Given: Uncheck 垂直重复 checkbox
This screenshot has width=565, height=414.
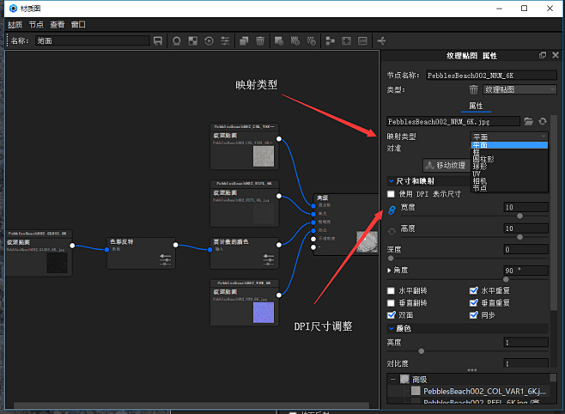Looking at the screenshot, I should [x=474, y=302].
